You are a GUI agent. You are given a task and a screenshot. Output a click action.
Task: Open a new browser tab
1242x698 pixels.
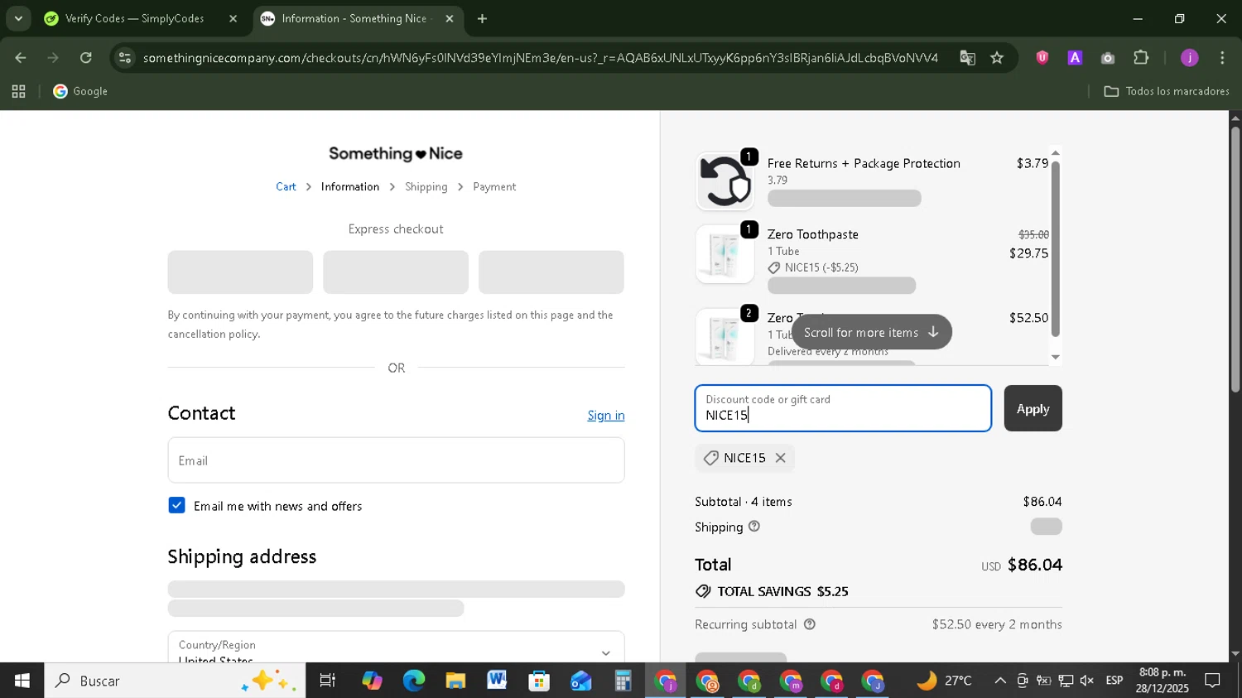click(483, 18)
